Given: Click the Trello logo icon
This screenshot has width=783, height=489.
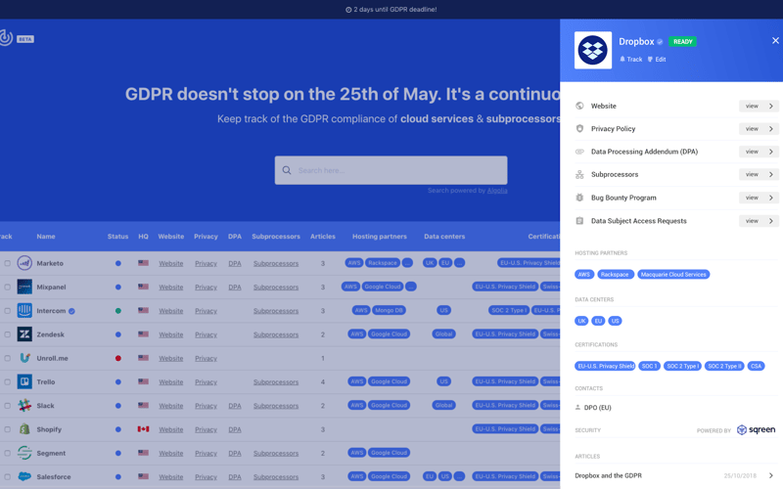Looking at the screenshot, I should pyautogui.click(x=24, y=381).
